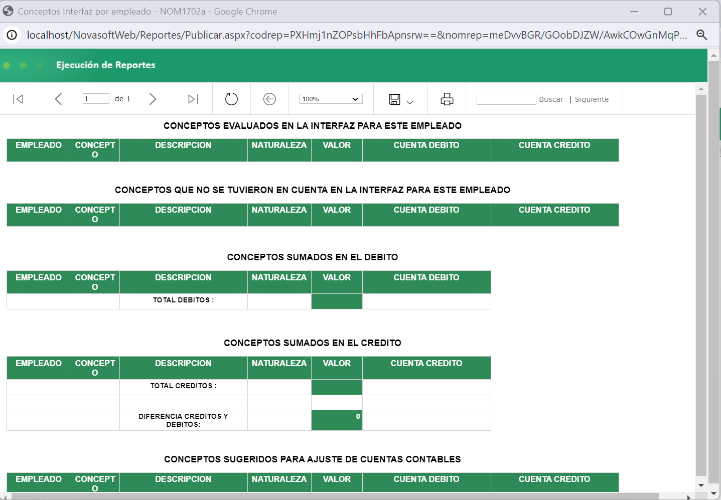Navigate to the previous report page
721x500 pixels.
[x=58, y=99]
